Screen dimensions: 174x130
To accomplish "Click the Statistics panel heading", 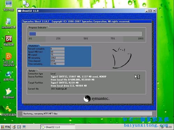I will (33, 46).
